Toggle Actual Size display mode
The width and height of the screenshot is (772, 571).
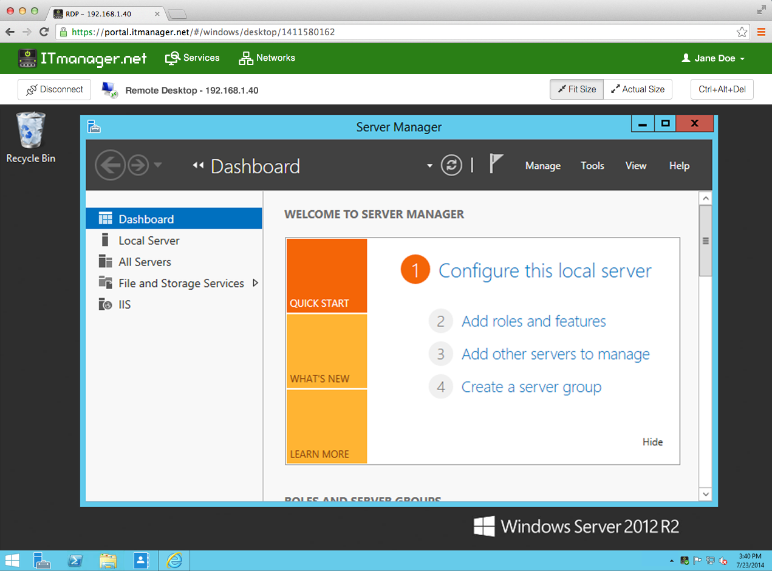pyautogui.click(x=637, y=89)
